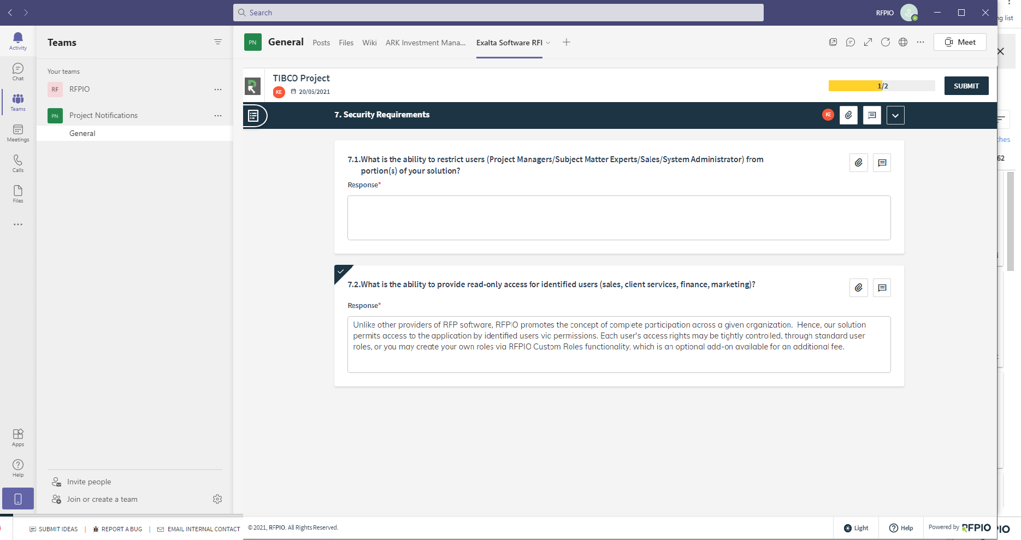Image resolution: width=1021 pixels, height=540 pixels.
Task: Start a meeting with Meet button
Action: [x=960, y=42]
